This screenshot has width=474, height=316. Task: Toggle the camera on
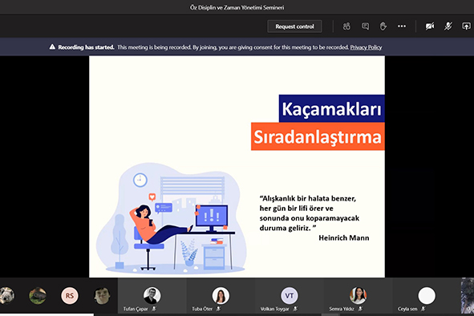click(x=430, y=26)
